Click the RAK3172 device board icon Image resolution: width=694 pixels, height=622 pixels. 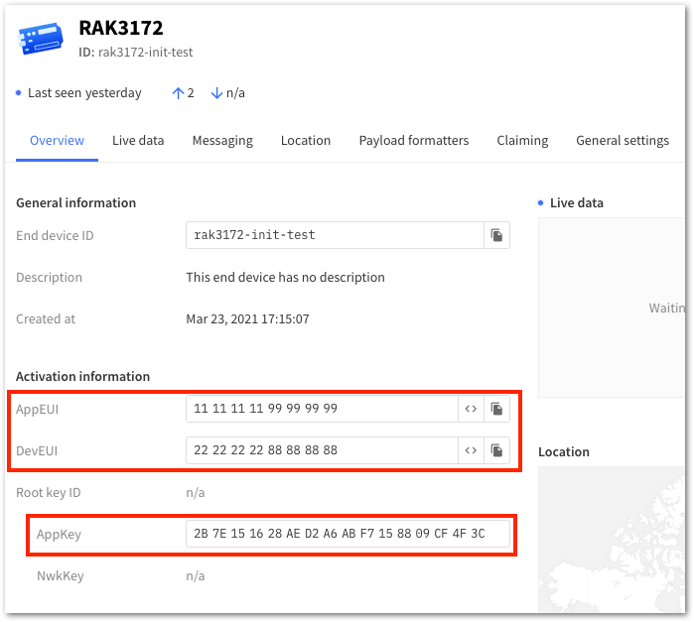coord(41,39)
